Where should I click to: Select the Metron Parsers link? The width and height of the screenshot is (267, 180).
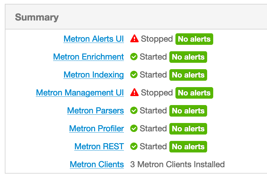coord(95,111)
